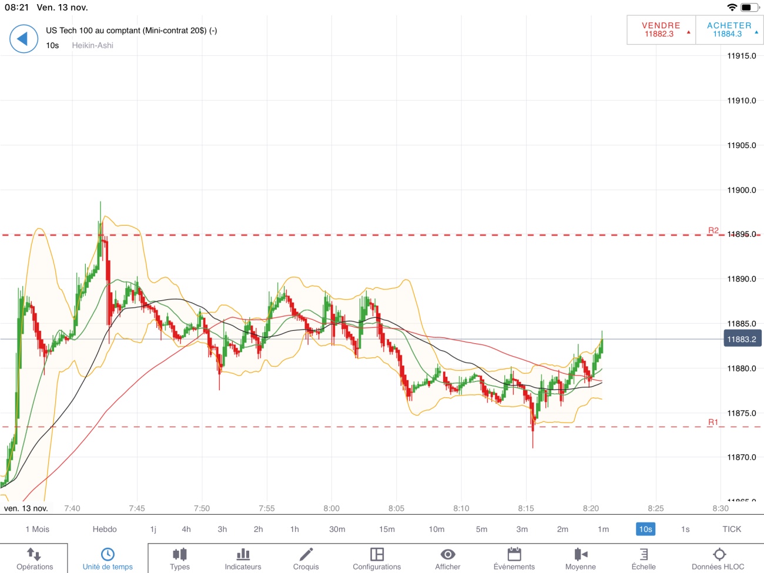Viewport: 764px width, 573px height.
Task: Click the R2 resistance line label
Action: click(713, 230)
